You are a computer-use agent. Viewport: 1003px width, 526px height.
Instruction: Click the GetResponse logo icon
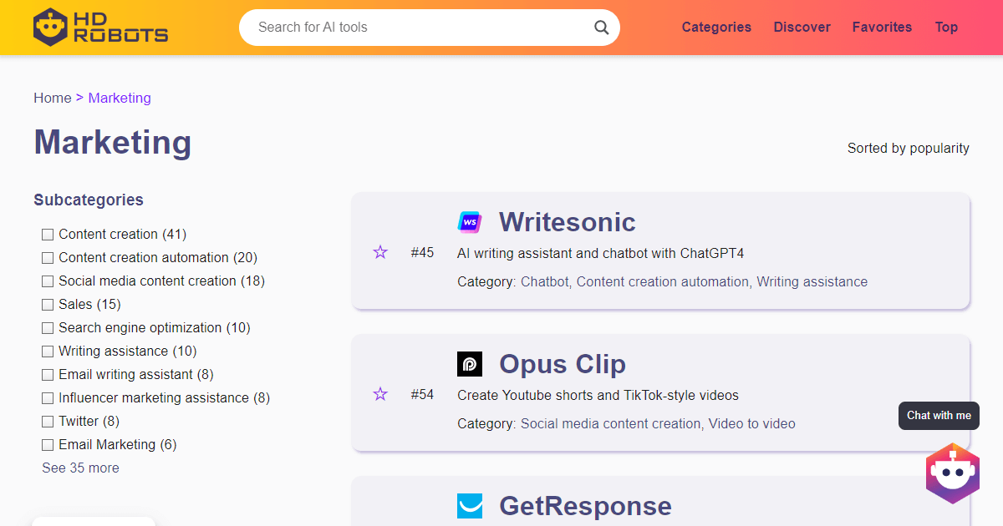coord(470,506)
